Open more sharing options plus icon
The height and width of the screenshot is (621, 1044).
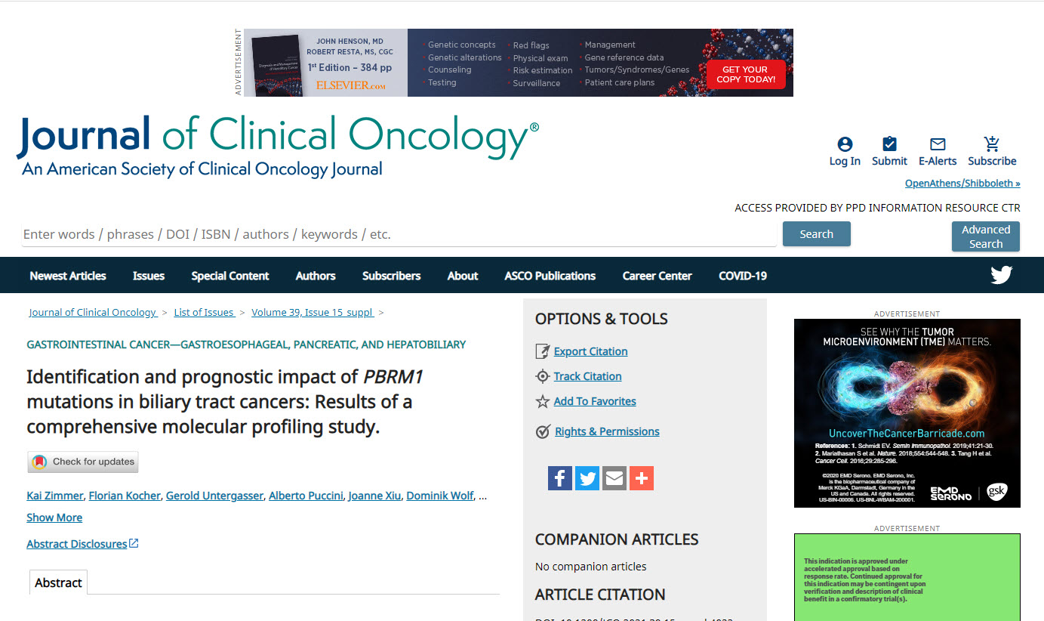point(642,478)
